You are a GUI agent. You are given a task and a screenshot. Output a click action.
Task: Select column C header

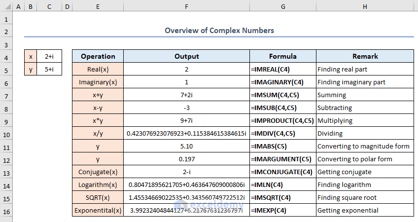click(49, 6)
